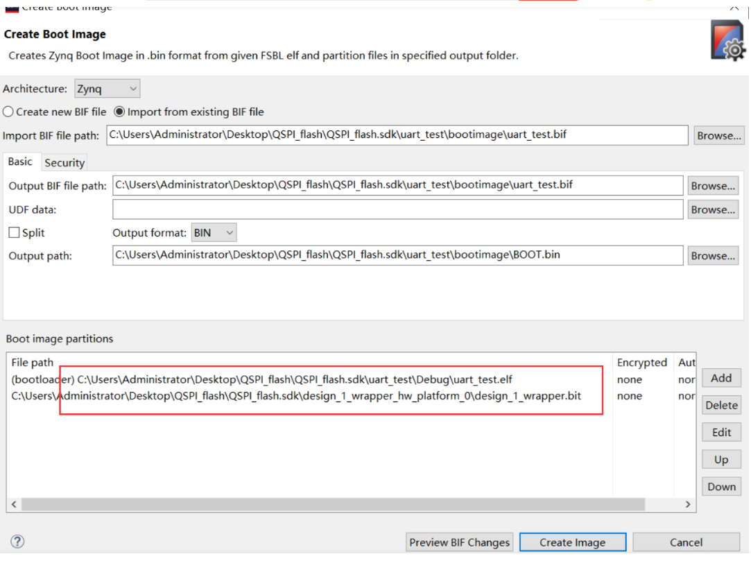This screenshot has width=751, height=561.
Task: Cancel the boot image dialog
Action: (686, 542)
